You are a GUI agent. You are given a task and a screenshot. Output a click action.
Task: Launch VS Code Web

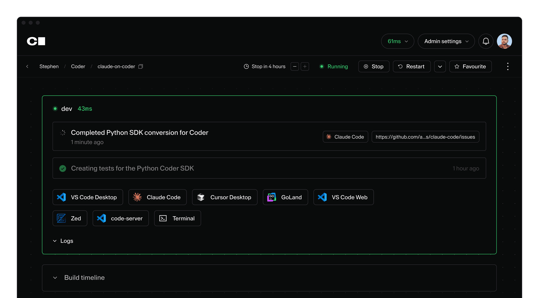(343, 197)
